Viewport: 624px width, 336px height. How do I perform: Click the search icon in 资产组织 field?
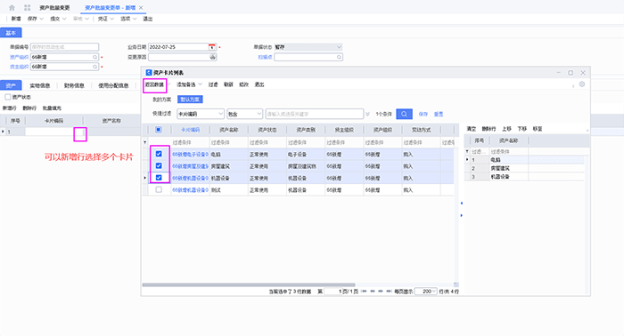95,57
